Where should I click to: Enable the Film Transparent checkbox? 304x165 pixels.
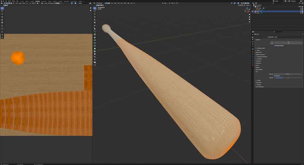[274, 75]
